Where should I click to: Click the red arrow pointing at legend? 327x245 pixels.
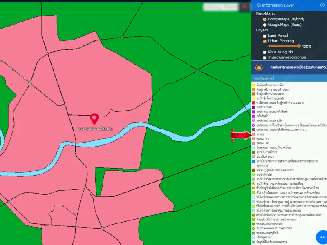[x=241, y=135]
